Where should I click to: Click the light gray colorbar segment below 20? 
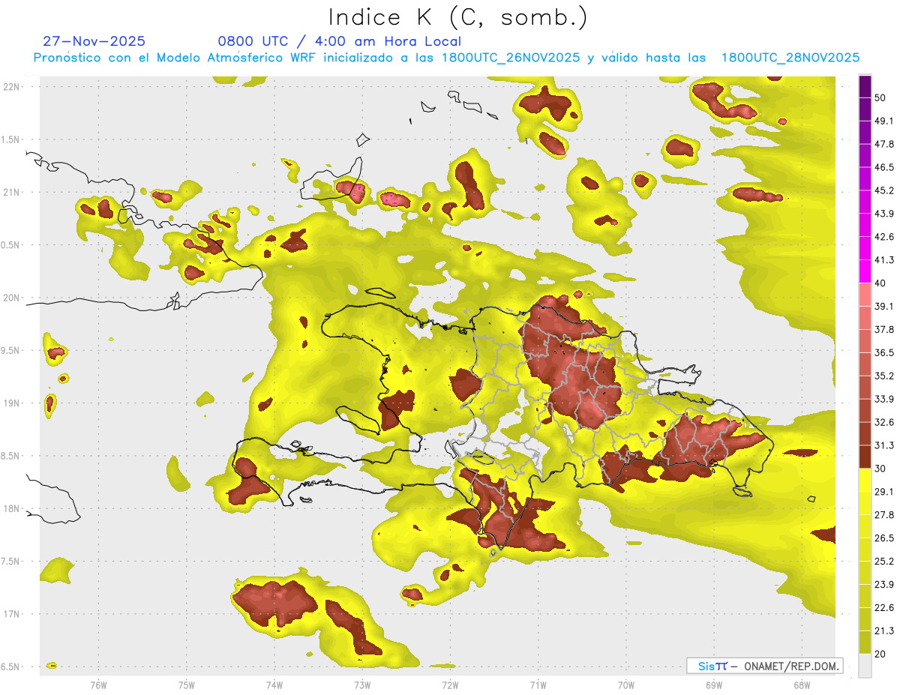865,665
